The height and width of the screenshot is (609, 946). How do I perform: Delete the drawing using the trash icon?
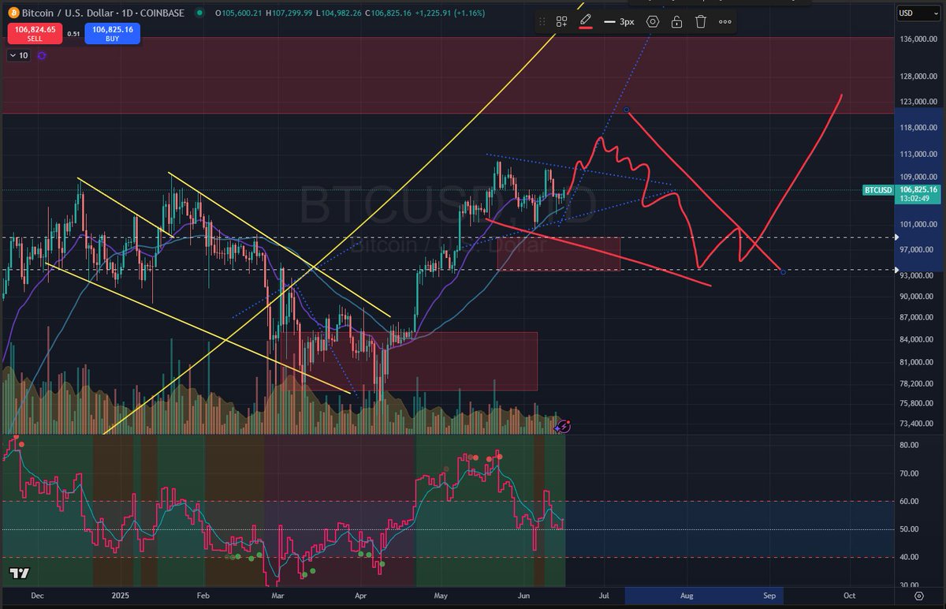[701, 21]
